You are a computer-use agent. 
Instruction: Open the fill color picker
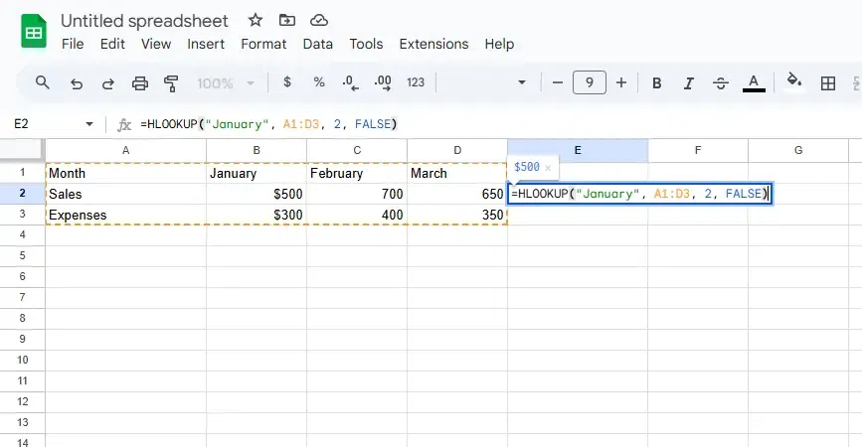pos(793,83)
